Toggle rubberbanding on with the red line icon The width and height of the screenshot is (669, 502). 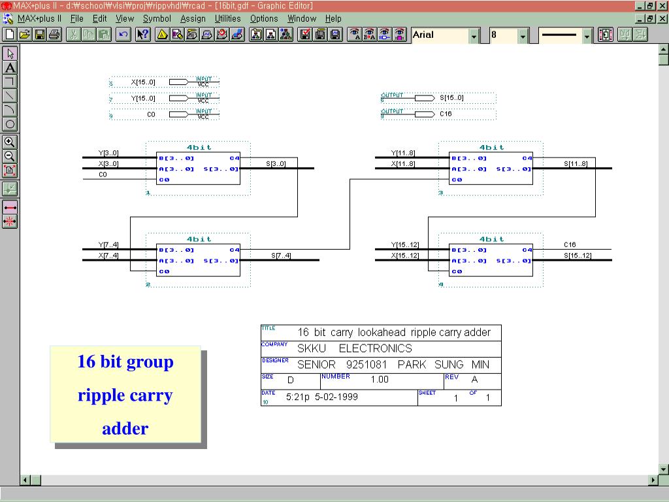tap(10, 207)
